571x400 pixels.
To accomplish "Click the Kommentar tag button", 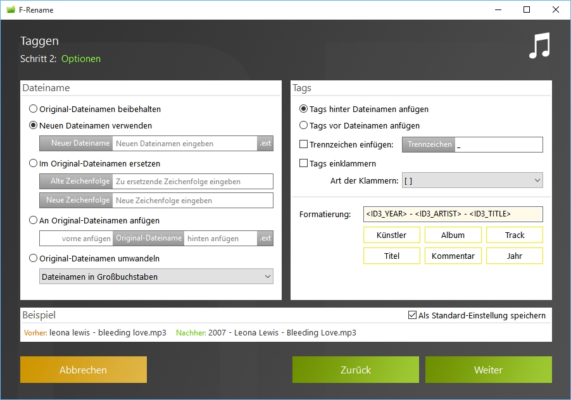I will pos(453,256).
